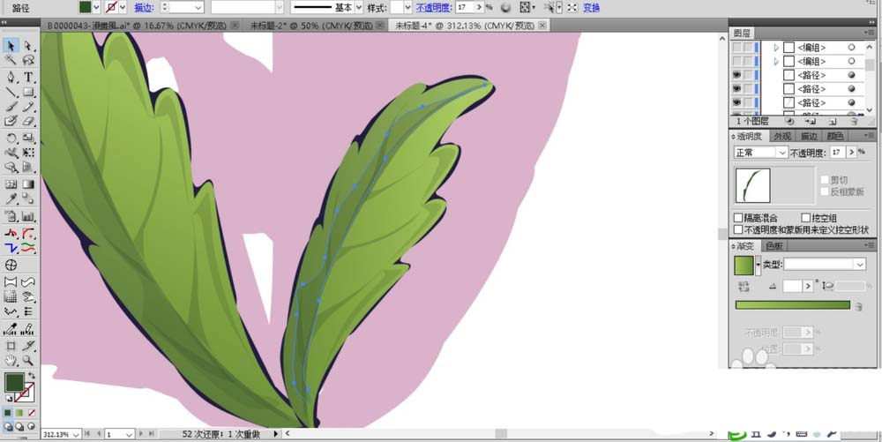Open the 样式 graphic style dropdown
The height and width of the screenshot is (442, 882).
[x=407, y=7]
